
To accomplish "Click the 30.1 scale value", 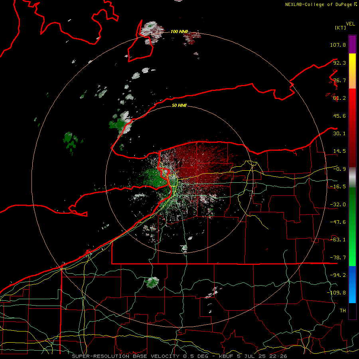I will (x=339, y=134).
